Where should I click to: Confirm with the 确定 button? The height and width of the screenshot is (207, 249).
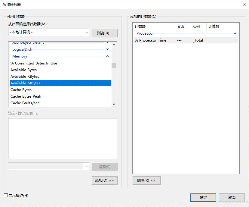point(203,198)
